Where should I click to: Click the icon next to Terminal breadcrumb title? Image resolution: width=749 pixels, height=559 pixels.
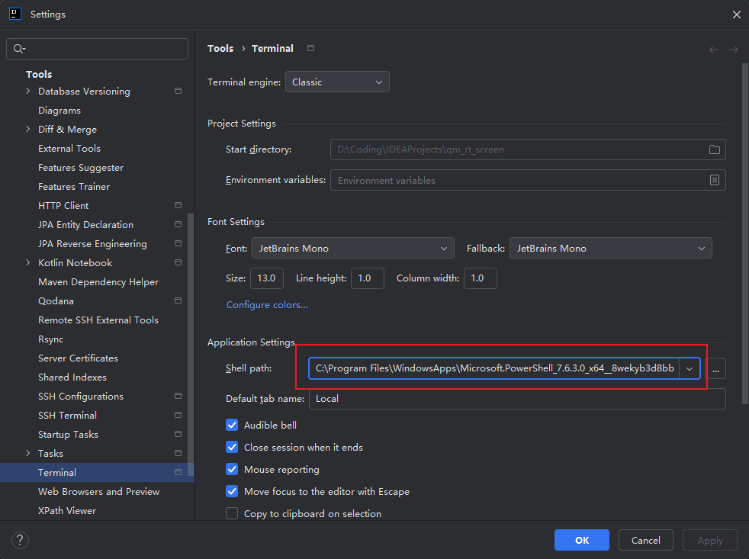(311, 48)
